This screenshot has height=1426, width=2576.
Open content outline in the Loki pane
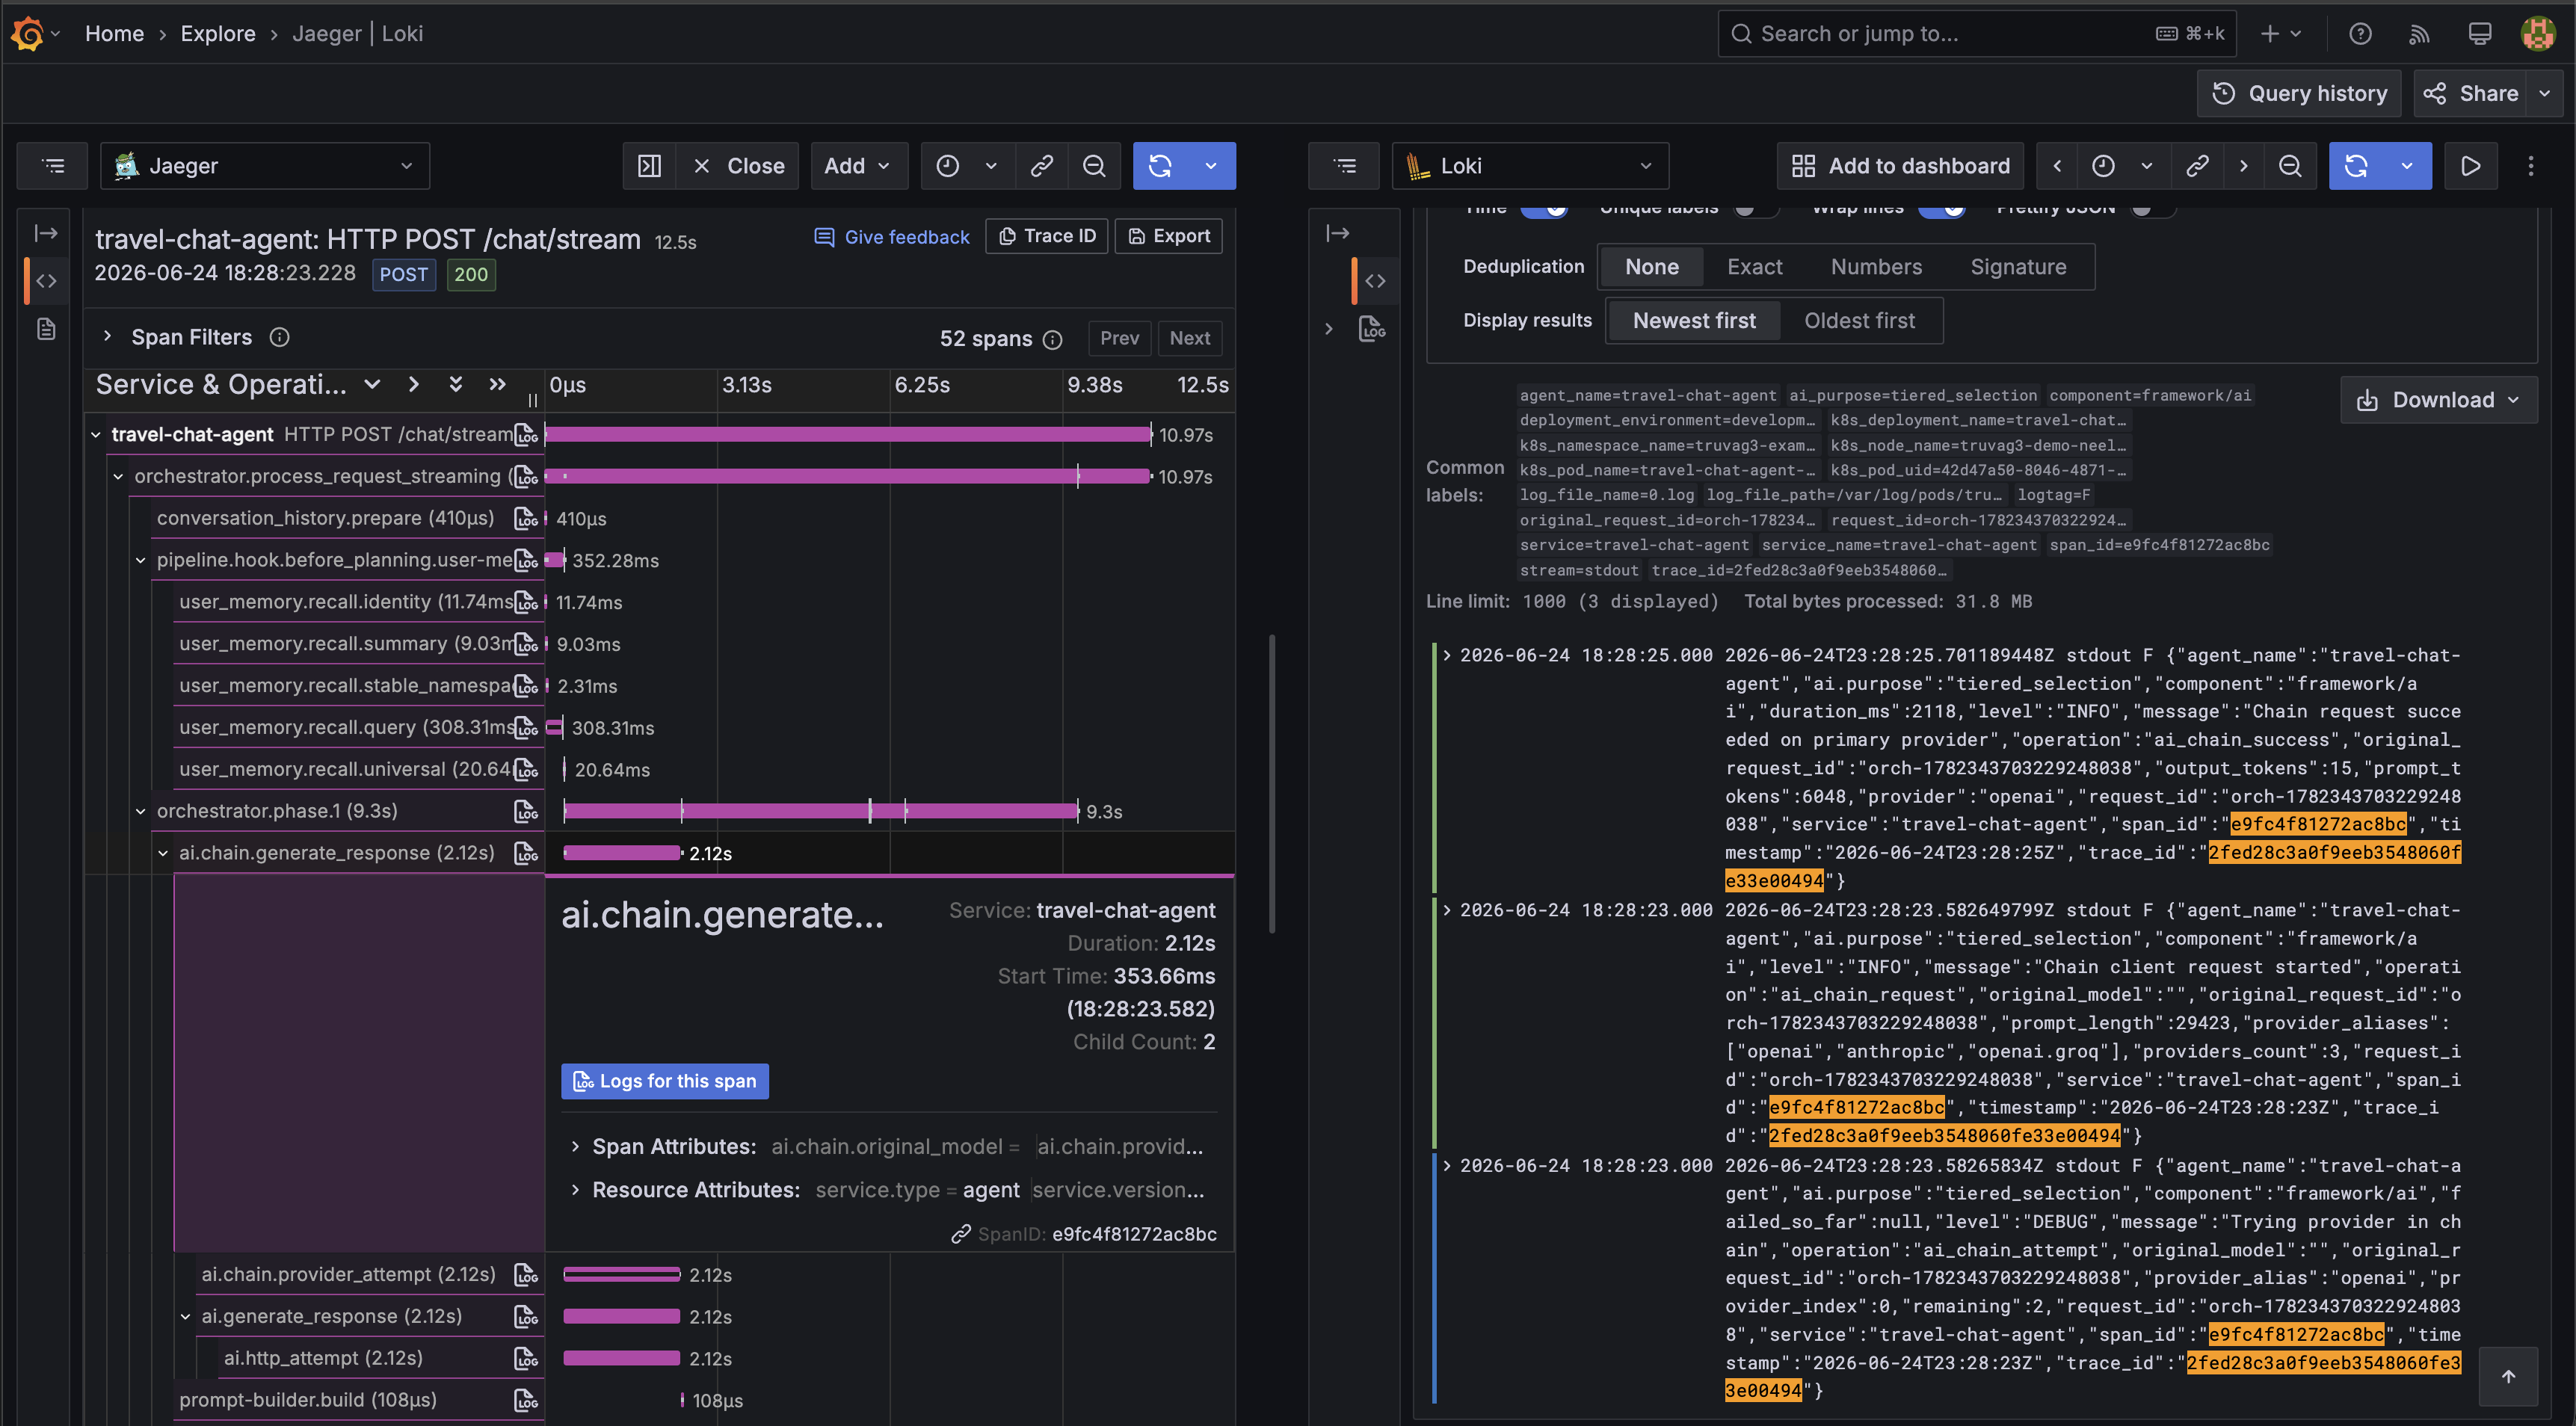pos(1345,166)
